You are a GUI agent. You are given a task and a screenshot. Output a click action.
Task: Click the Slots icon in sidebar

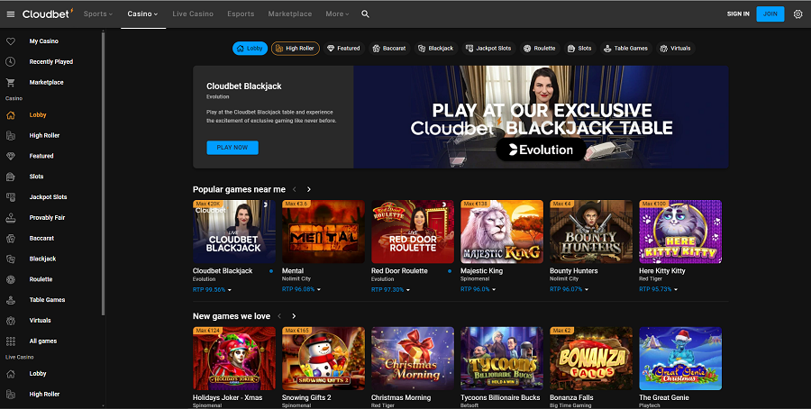coord(10,177)
